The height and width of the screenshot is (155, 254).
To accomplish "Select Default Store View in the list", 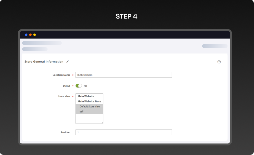I will click(90, 106).
